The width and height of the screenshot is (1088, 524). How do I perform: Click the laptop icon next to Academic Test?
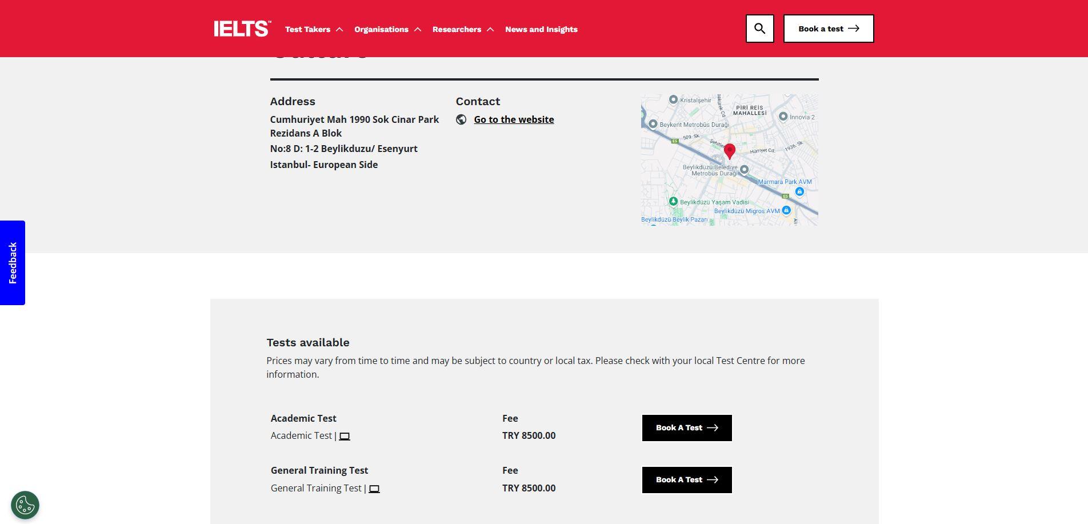pos(345,437)
